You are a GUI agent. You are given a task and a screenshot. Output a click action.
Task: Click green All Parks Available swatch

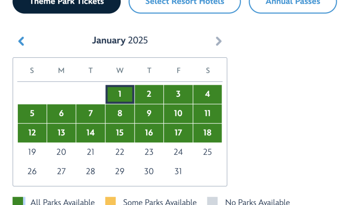pyautogui.click(x=19, y=201)
